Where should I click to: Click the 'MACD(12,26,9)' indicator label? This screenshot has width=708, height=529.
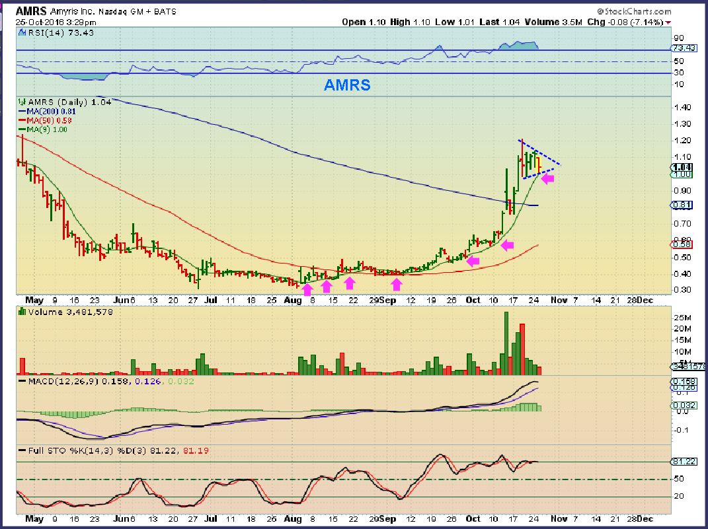click(63, 381)
